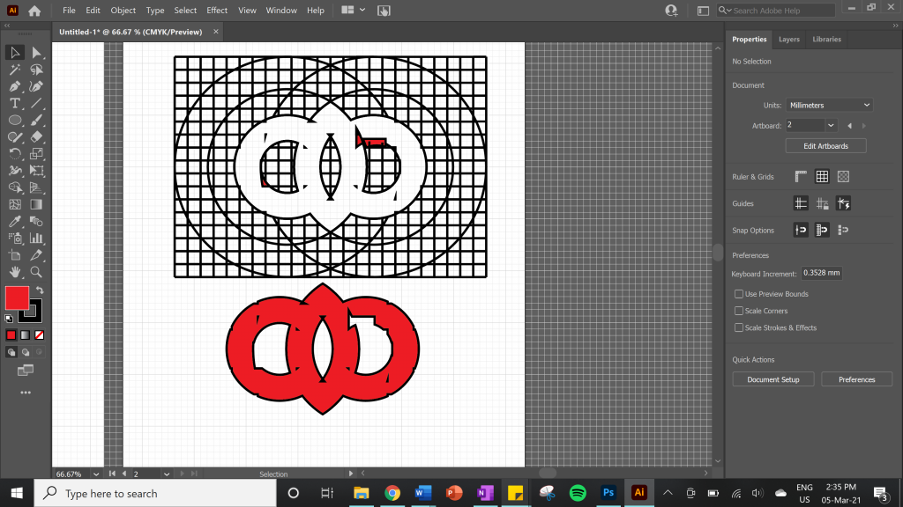This screenshot has height=507, width=903.
Task: Select the Eraser tool
Action: (36, 136)
